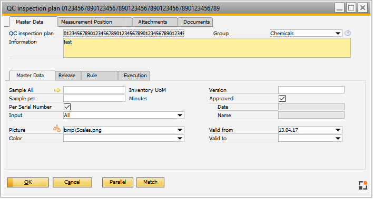The width and height of the screenshot is (373, 199).
Task: Open the Group definition list icon
Action: pos(348,33)
